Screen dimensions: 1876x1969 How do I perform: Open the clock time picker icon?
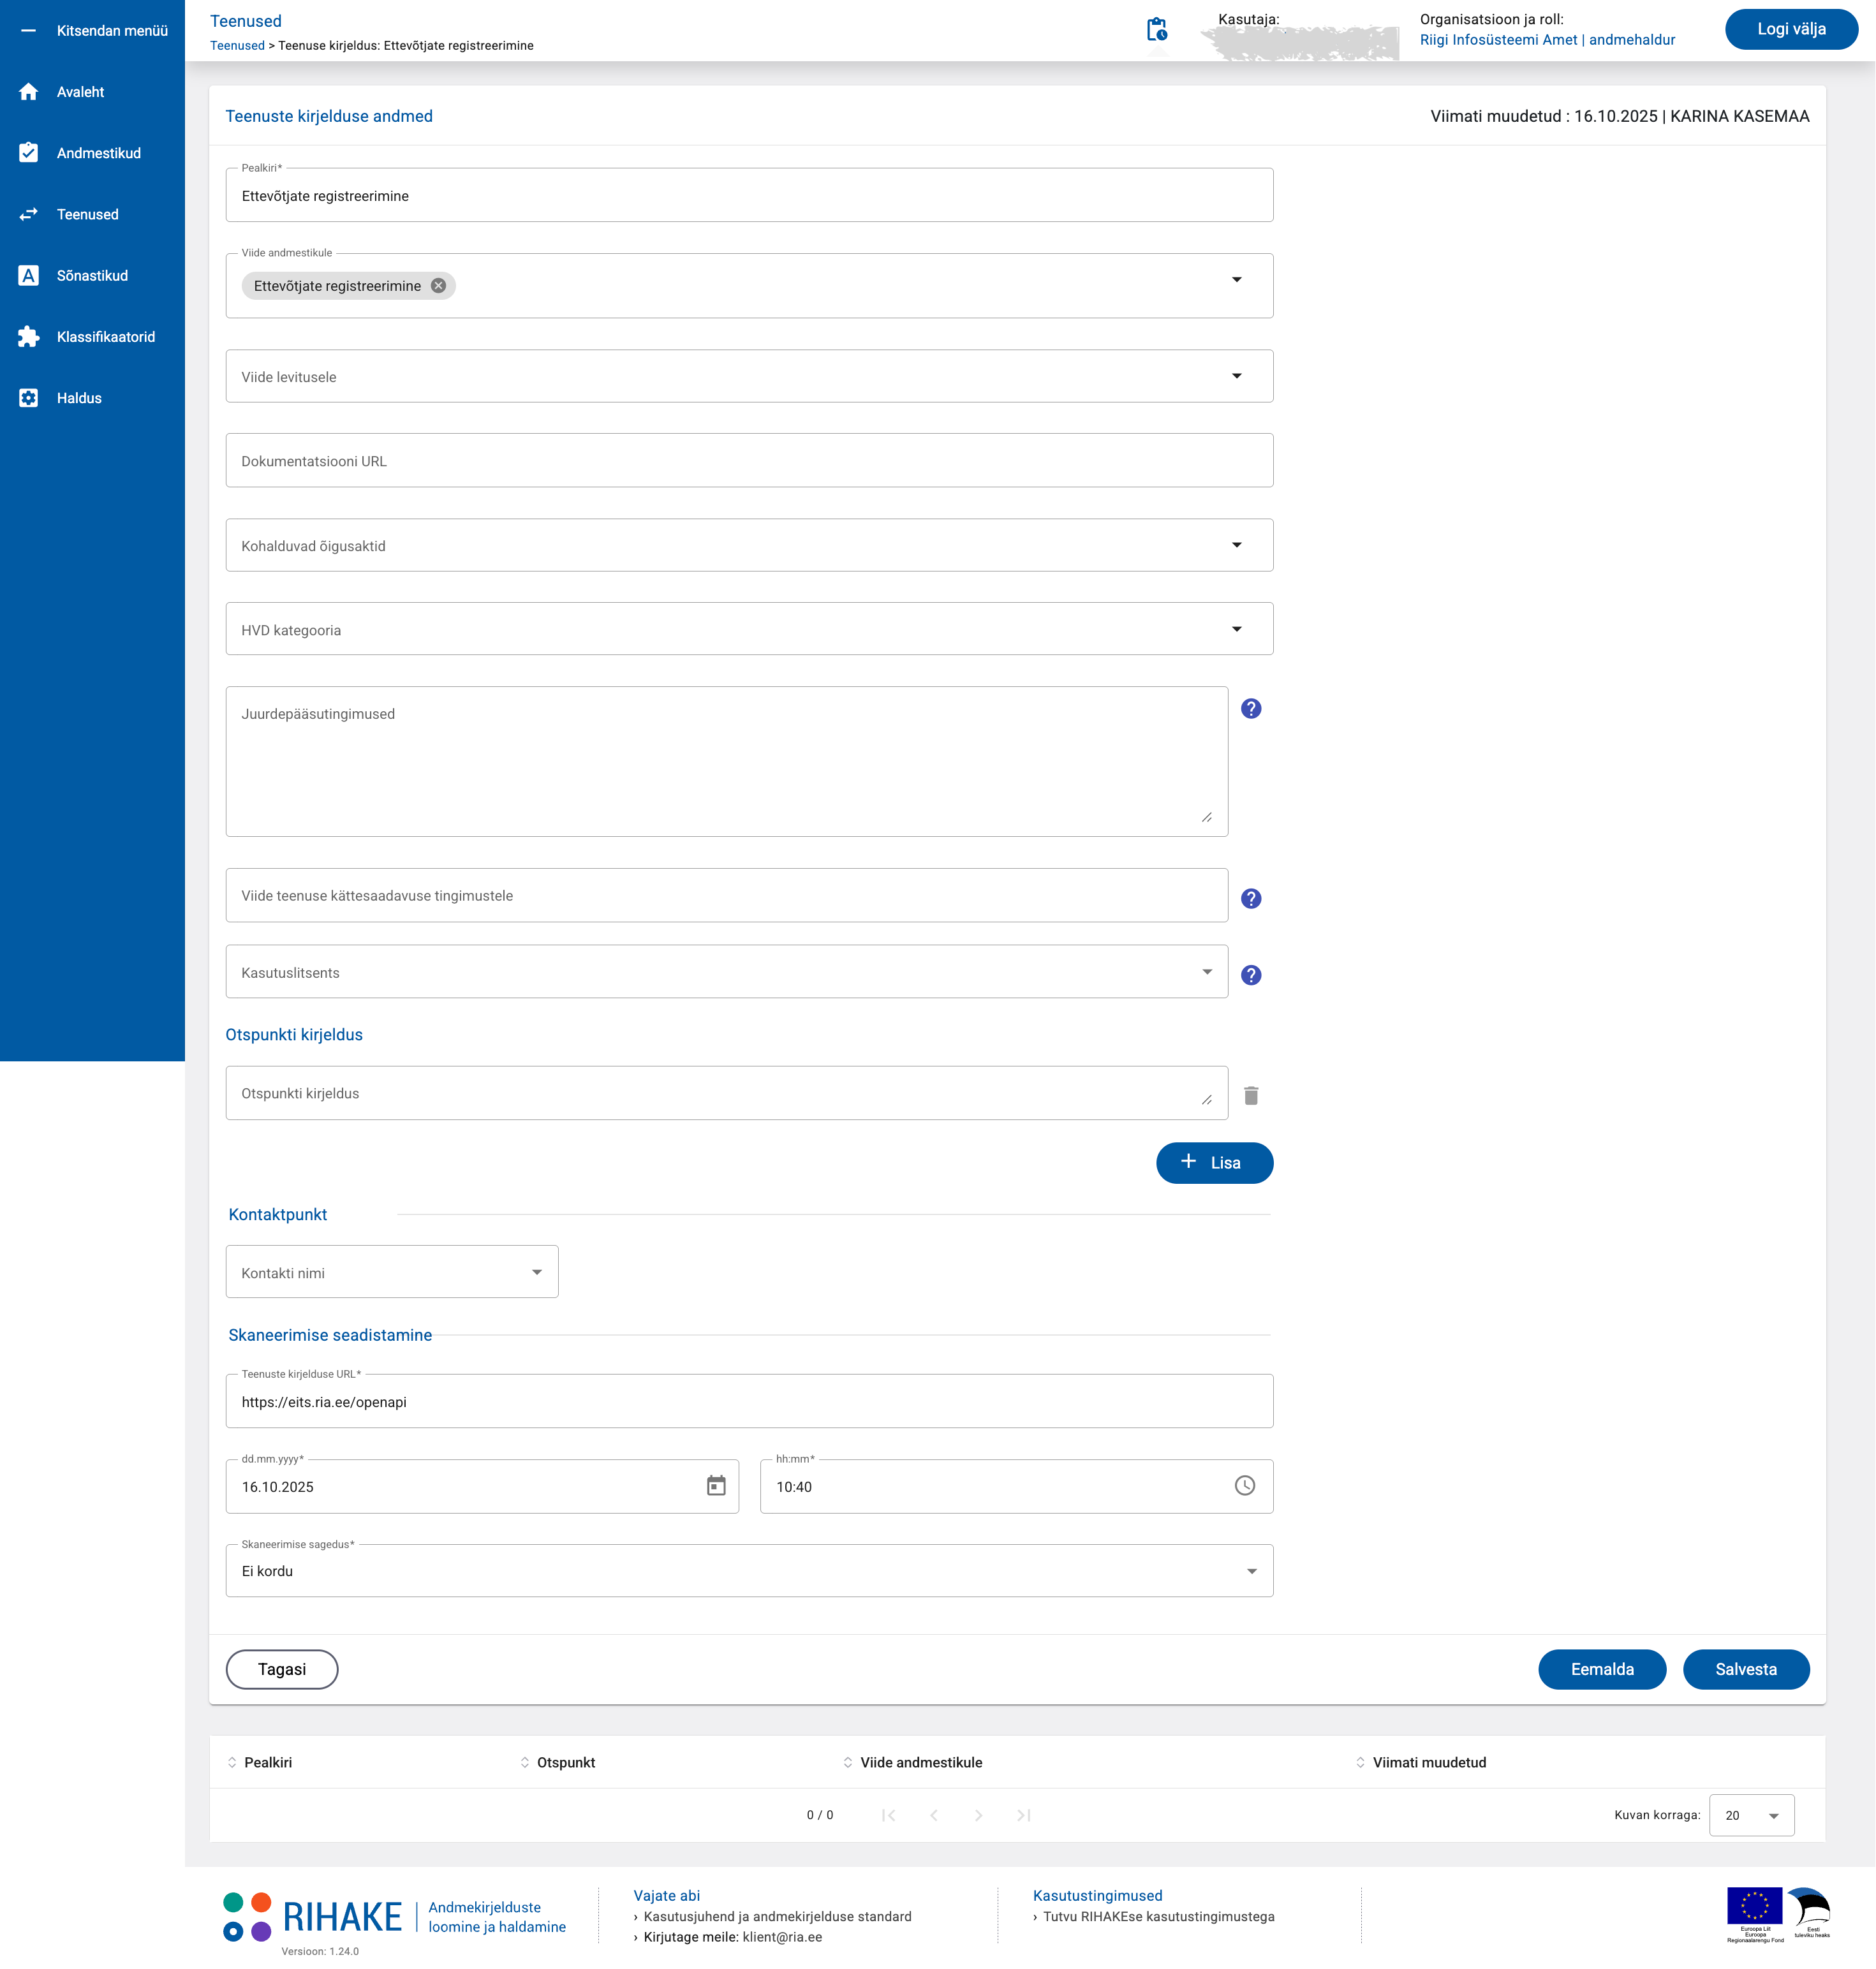tap(1244, 1486)
